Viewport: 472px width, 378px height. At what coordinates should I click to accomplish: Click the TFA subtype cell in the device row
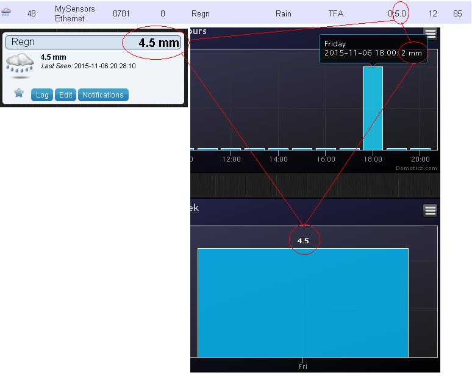335,13
